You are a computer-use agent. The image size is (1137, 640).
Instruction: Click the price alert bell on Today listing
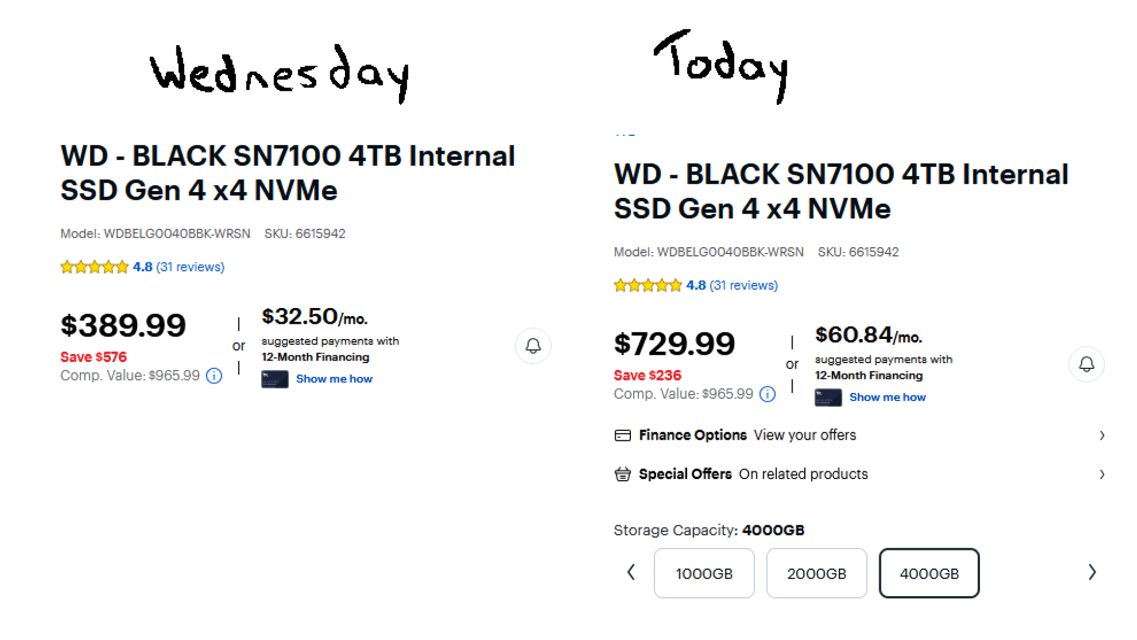[x=1086, y=364]
